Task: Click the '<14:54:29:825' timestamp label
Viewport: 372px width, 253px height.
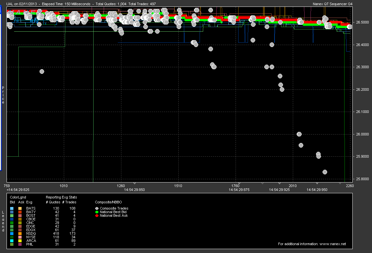Action: coord(18,190)
